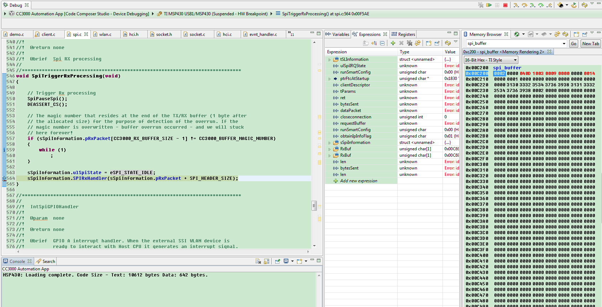Switch to the wlan.c editor tab
Screen dimensions: 602x307
(x=105, y=34)
